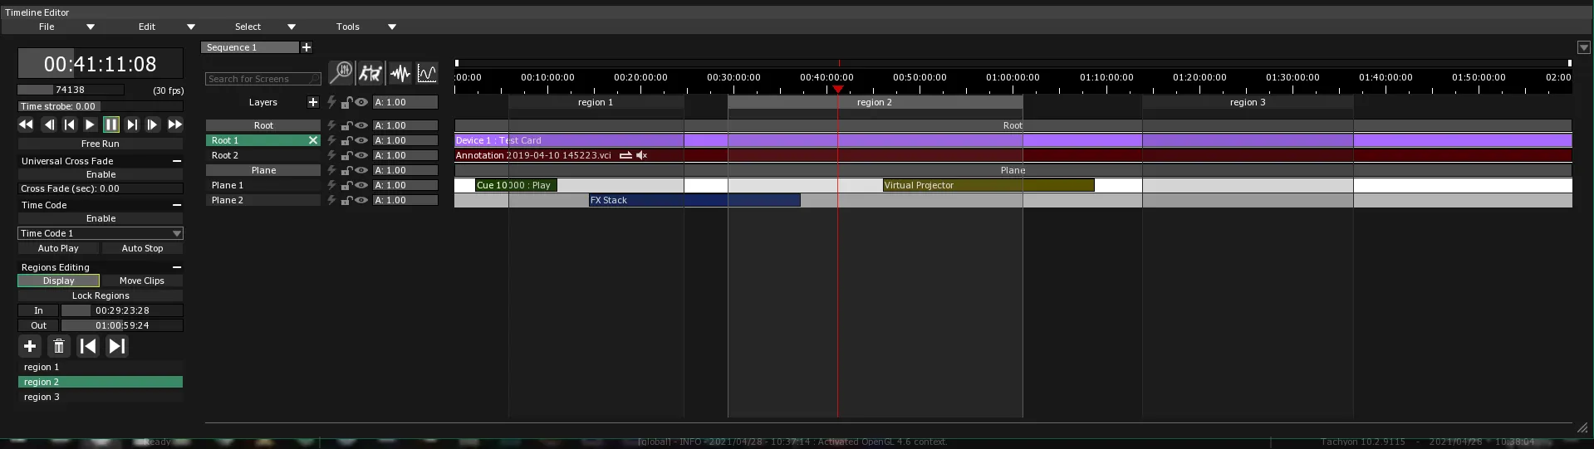
Task: Open the File menu dropdown arrow
Action: [x=91, y=27]
